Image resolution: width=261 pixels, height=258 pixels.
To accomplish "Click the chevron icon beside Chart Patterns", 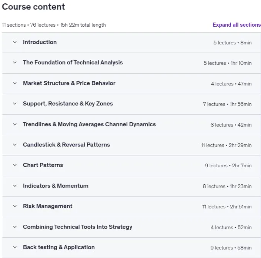I will tap(15, 165).
